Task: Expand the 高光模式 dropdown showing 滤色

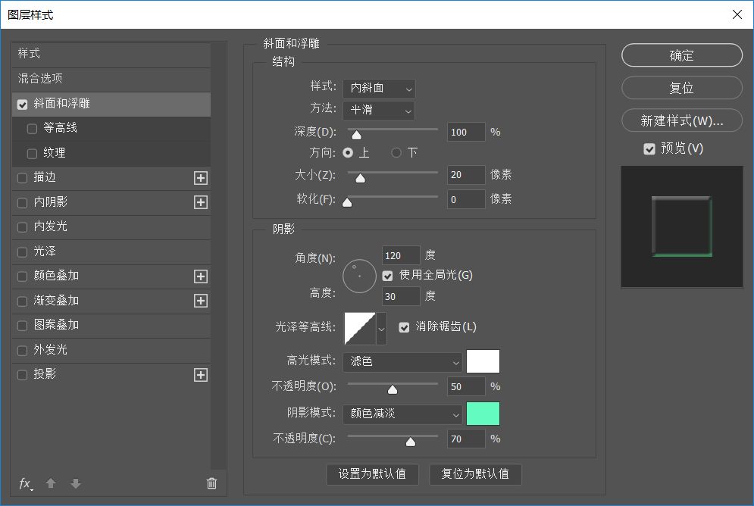Action: (x=402, y=362)
